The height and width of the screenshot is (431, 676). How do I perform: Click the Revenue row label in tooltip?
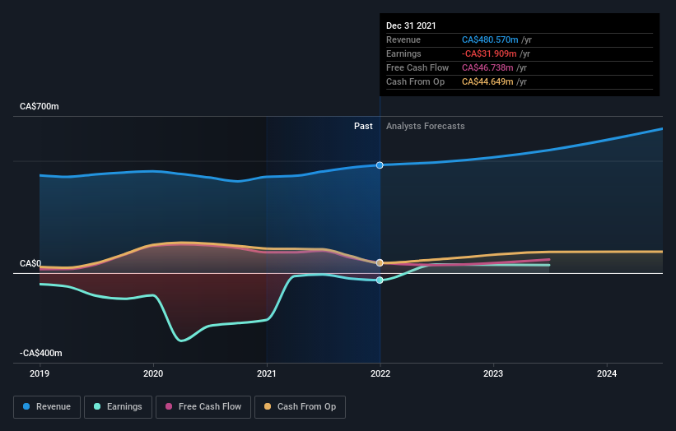coord(403,39)
